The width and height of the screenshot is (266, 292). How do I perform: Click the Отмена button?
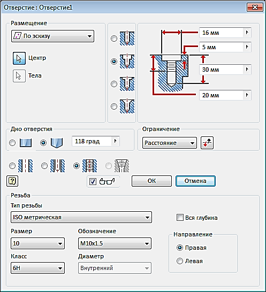coord(195,181)
